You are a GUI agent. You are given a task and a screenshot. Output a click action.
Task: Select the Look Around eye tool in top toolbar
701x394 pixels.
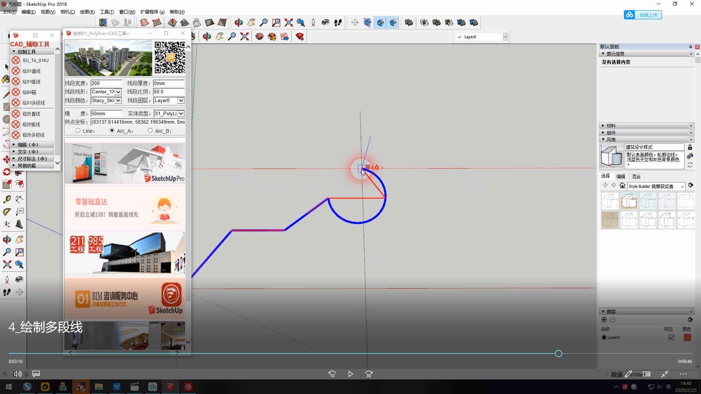tap(326, 23)
